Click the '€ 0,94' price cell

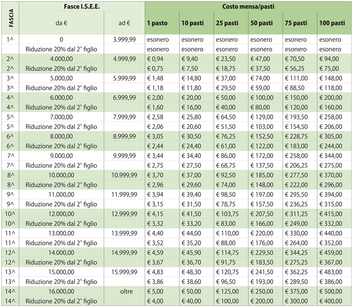tap(156, 58)
